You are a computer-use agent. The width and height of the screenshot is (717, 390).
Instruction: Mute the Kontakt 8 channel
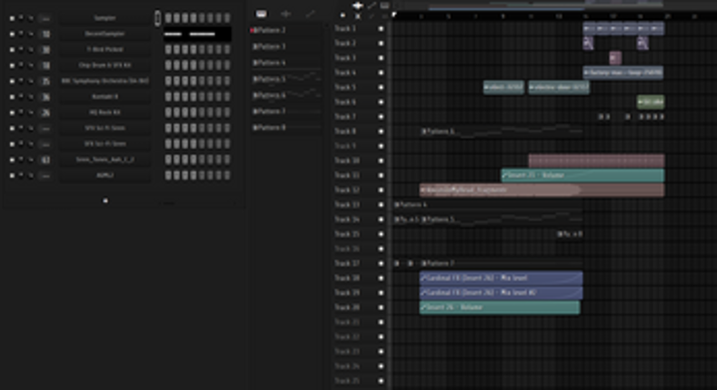pyautogui.click(x=12, y=97)
